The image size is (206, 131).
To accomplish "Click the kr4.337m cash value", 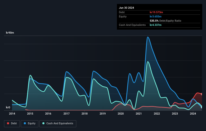I will (x=156, y=25).
